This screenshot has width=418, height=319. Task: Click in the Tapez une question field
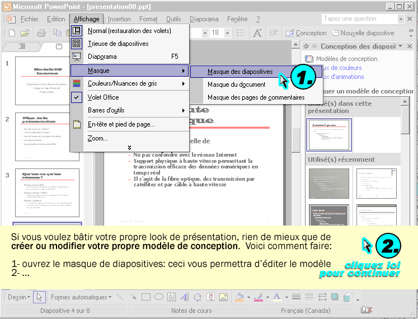(x=360, y=19)
